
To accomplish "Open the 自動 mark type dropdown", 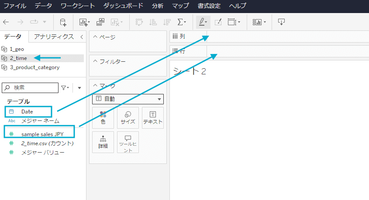I will click(128, 99).
